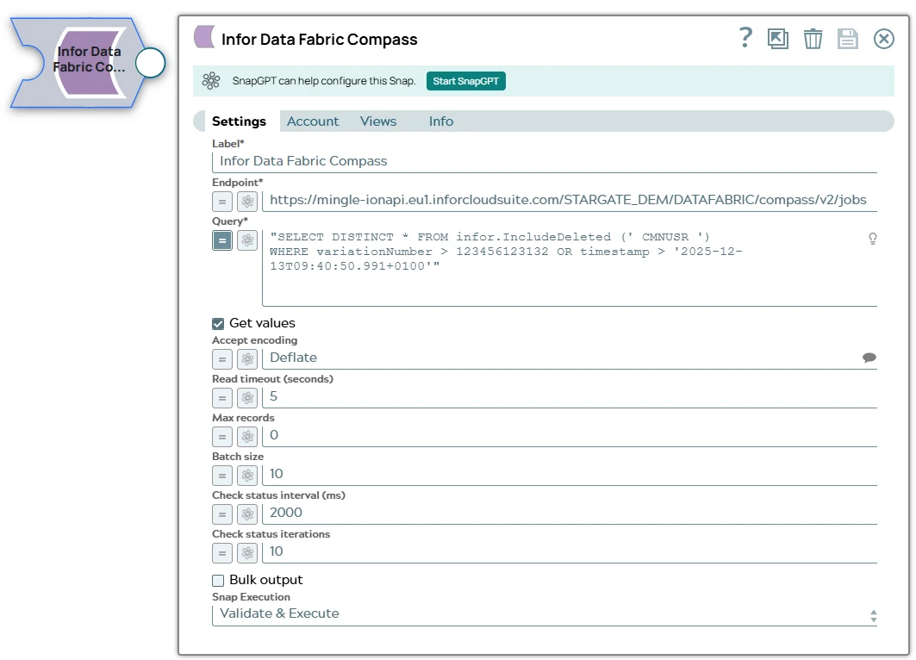
Task: Edit the Batch size value 10
Action: tap(570, 474)
